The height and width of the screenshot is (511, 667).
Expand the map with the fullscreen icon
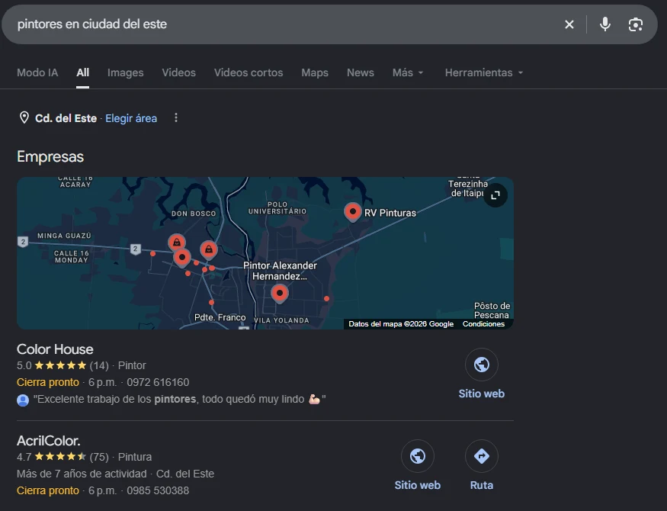pos(495,195)
